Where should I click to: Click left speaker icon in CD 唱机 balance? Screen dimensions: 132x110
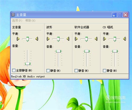tap(105, 39)
